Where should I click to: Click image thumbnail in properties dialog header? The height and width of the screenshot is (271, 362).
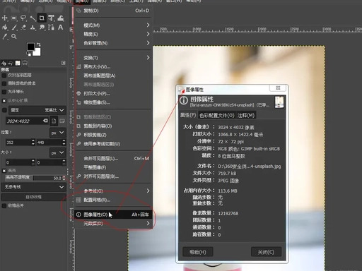pos(279,102)
